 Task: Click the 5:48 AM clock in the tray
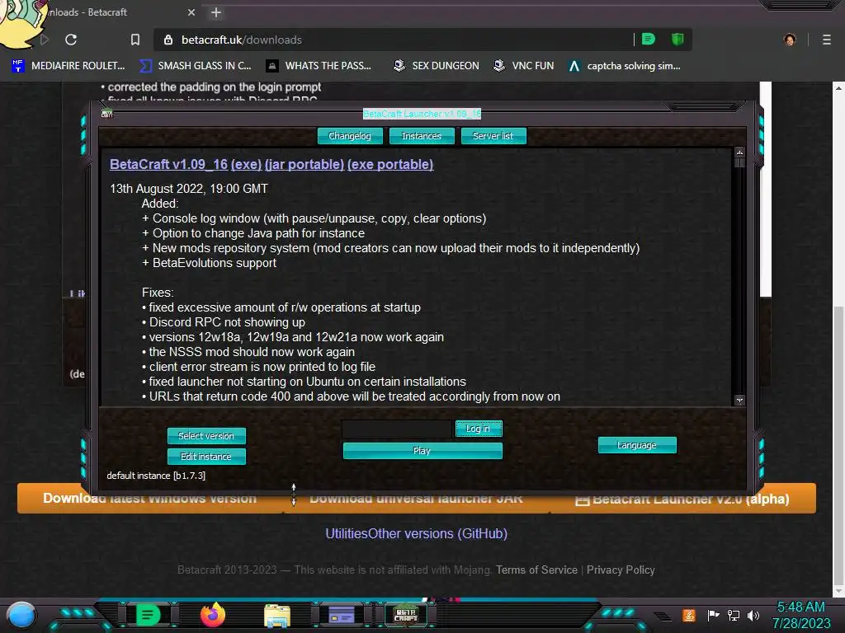point(800,607)
